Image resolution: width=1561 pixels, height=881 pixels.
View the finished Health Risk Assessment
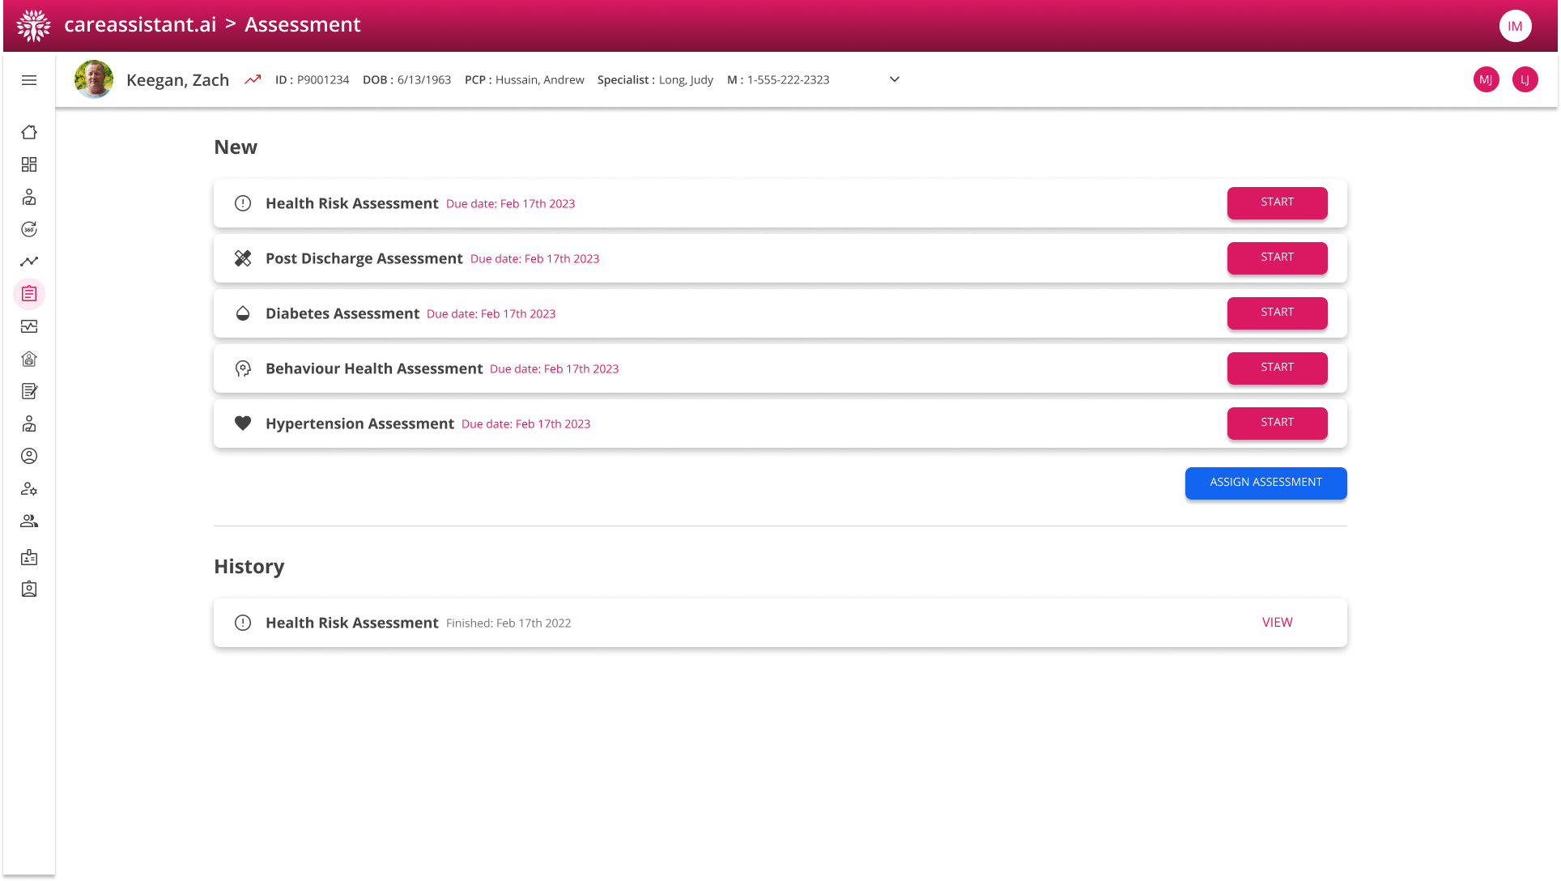point(1277,622)
